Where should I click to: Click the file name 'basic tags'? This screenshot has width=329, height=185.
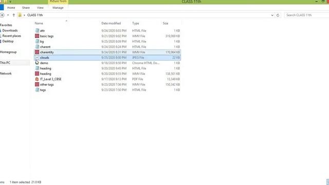click(x=47, y=36)
